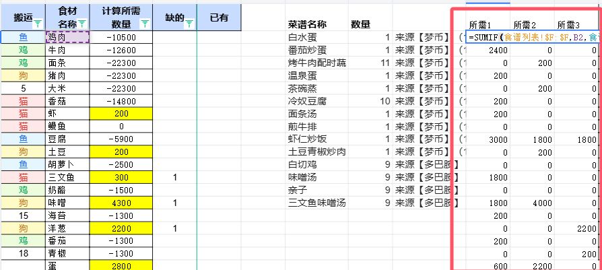Select the 番茄炒蛋 recipe cell
Viewport: 602px width, 270px height.
pos(316,50)
